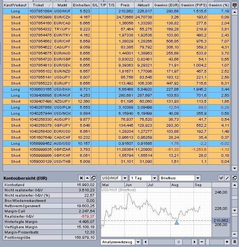239x247 pixels.
Task: Sort by Markt column header
Action: tap(62, 5)
